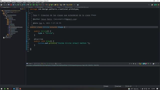160x90 pixels.
Task: Open the Refactor menu
Action: tap(14, 3)
